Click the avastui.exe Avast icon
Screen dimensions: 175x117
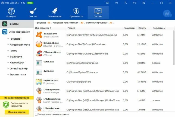pos(39,35)
